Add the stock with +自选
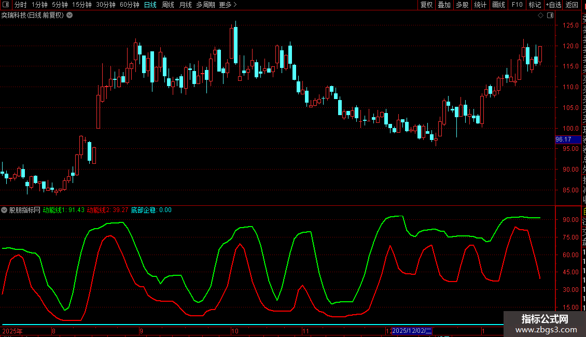This screenshot has width=586, height=337. tap(553, 5)
